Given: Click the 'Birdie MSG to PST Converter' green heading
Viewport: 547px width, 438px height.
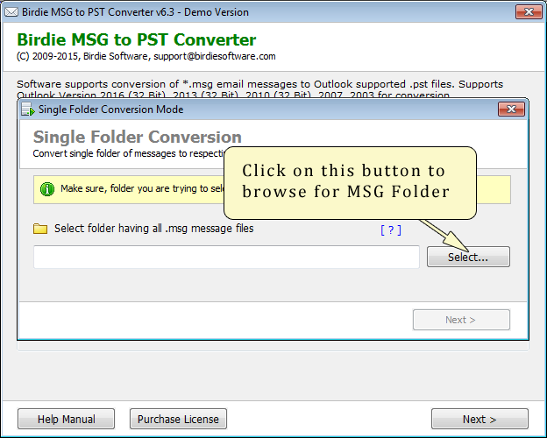Looking at the screenshot, I should 137,39.
